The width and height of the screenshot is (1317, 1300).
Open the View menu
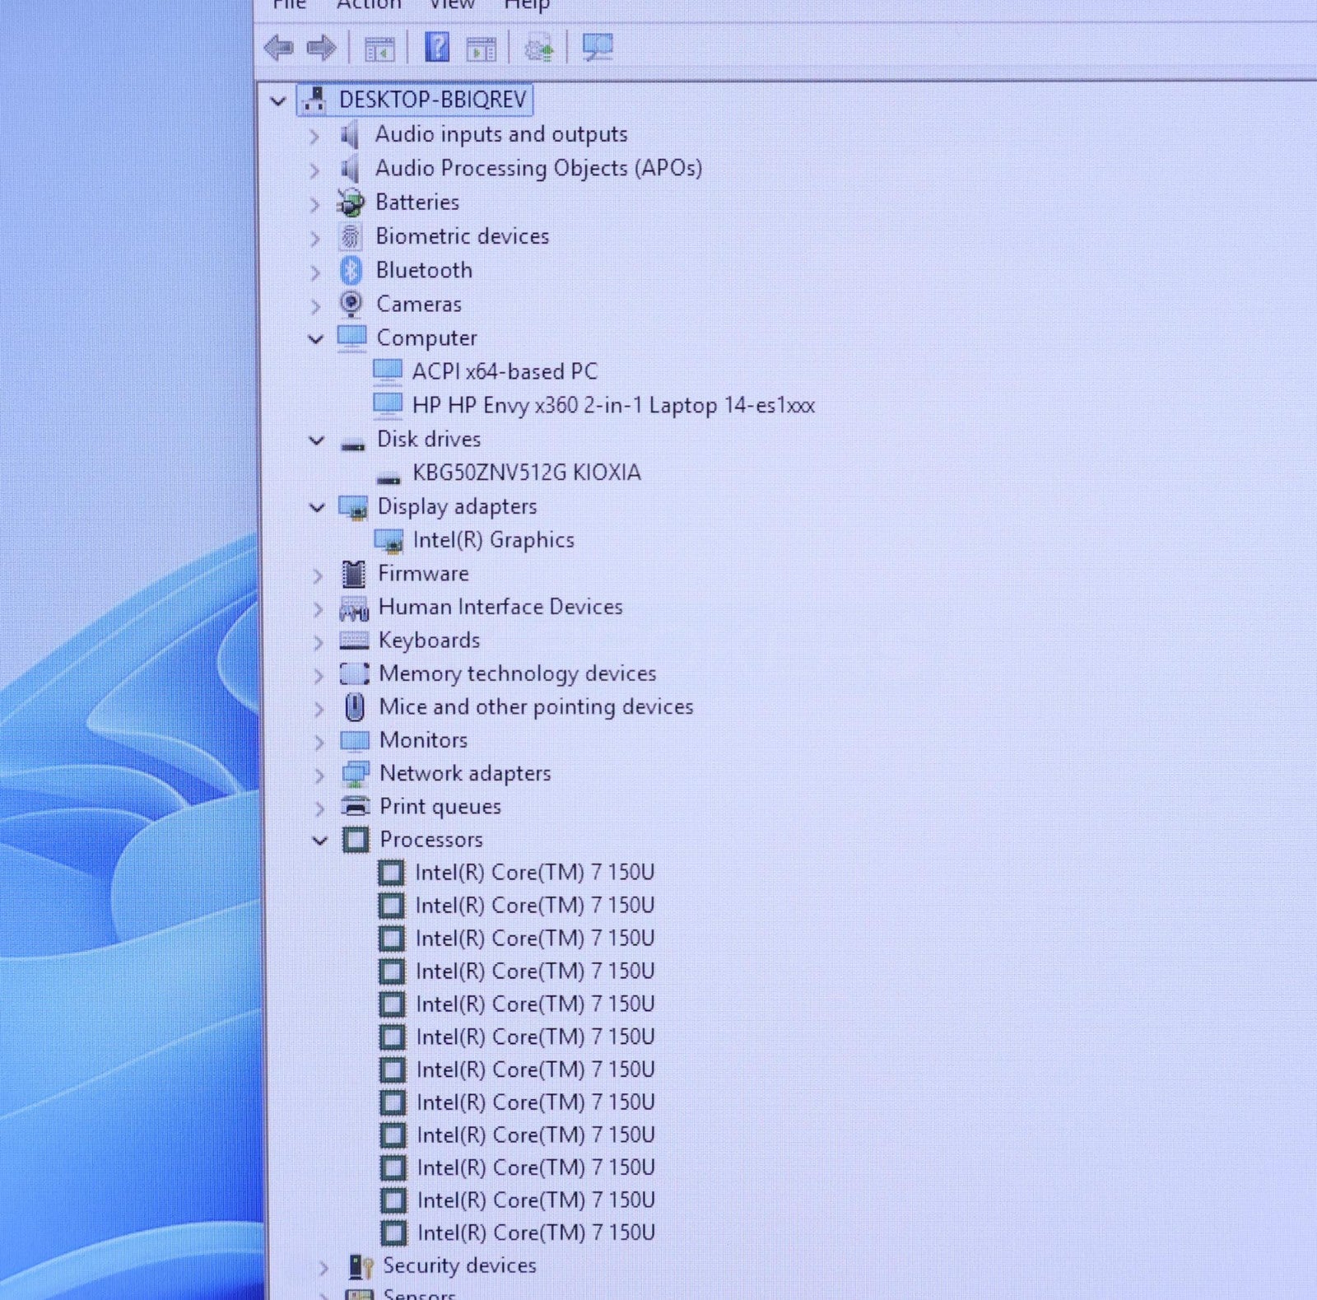452,5
